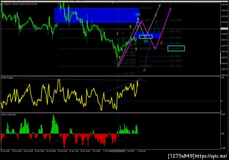
Task: Click the 23 Jun 2015 time axis label
Action: coord(5,151)
